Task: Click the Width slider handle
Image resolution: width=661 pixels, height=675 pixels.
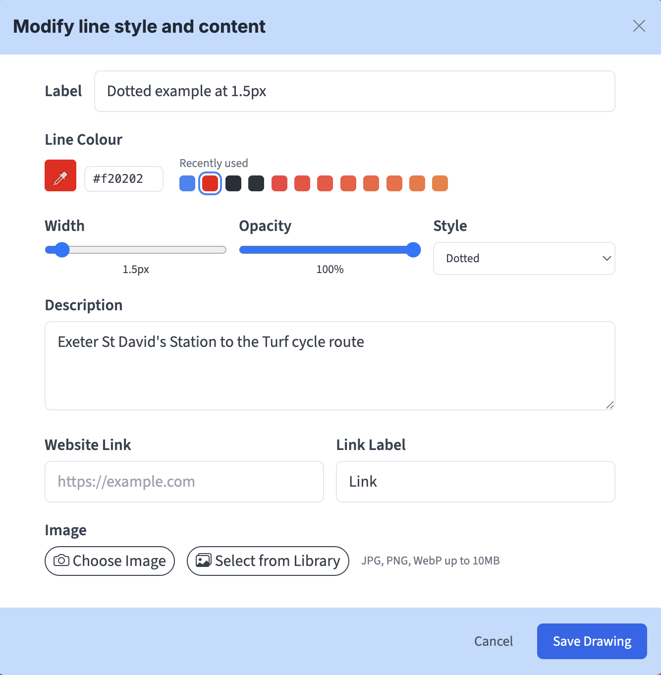Action: tap(62, 250)
